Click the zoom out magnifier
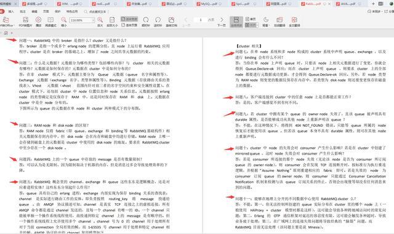This screenshot has width=394, height=234. (64, 22)
